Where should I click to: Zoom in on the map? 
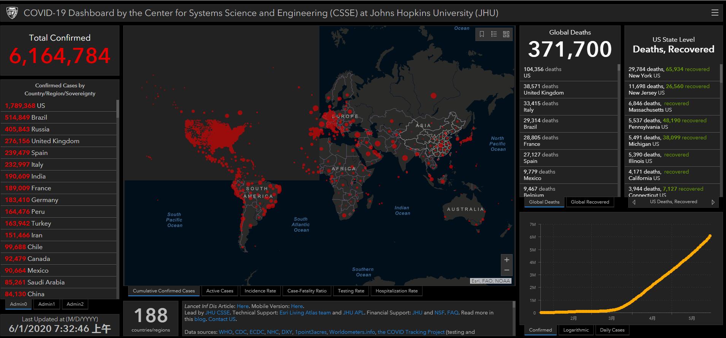507,260
